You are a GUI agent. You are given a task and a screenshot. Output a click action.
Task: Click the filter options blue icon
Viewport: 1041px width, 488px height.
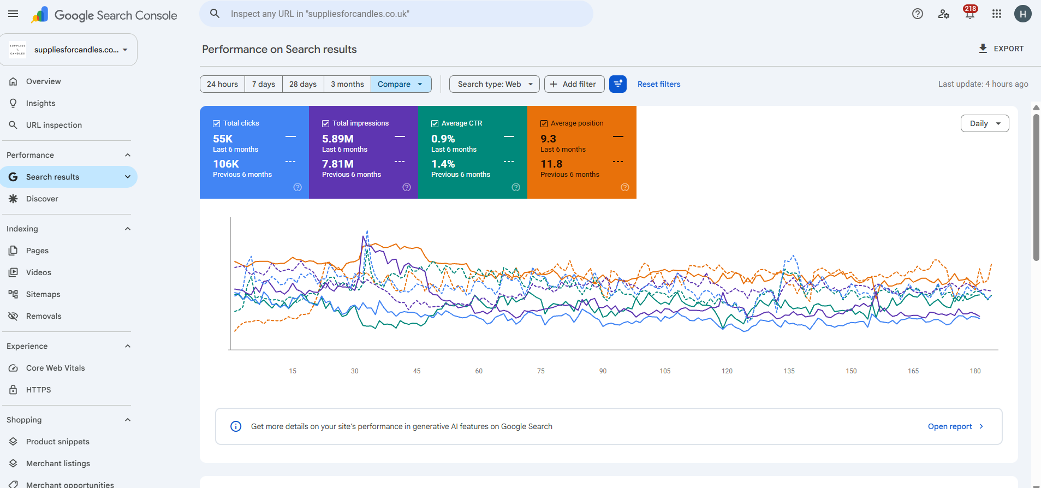[618, 84]
